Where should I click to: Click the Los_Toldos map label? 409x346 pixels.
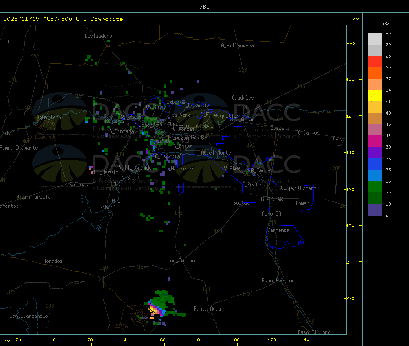click(x=181, y=261)
